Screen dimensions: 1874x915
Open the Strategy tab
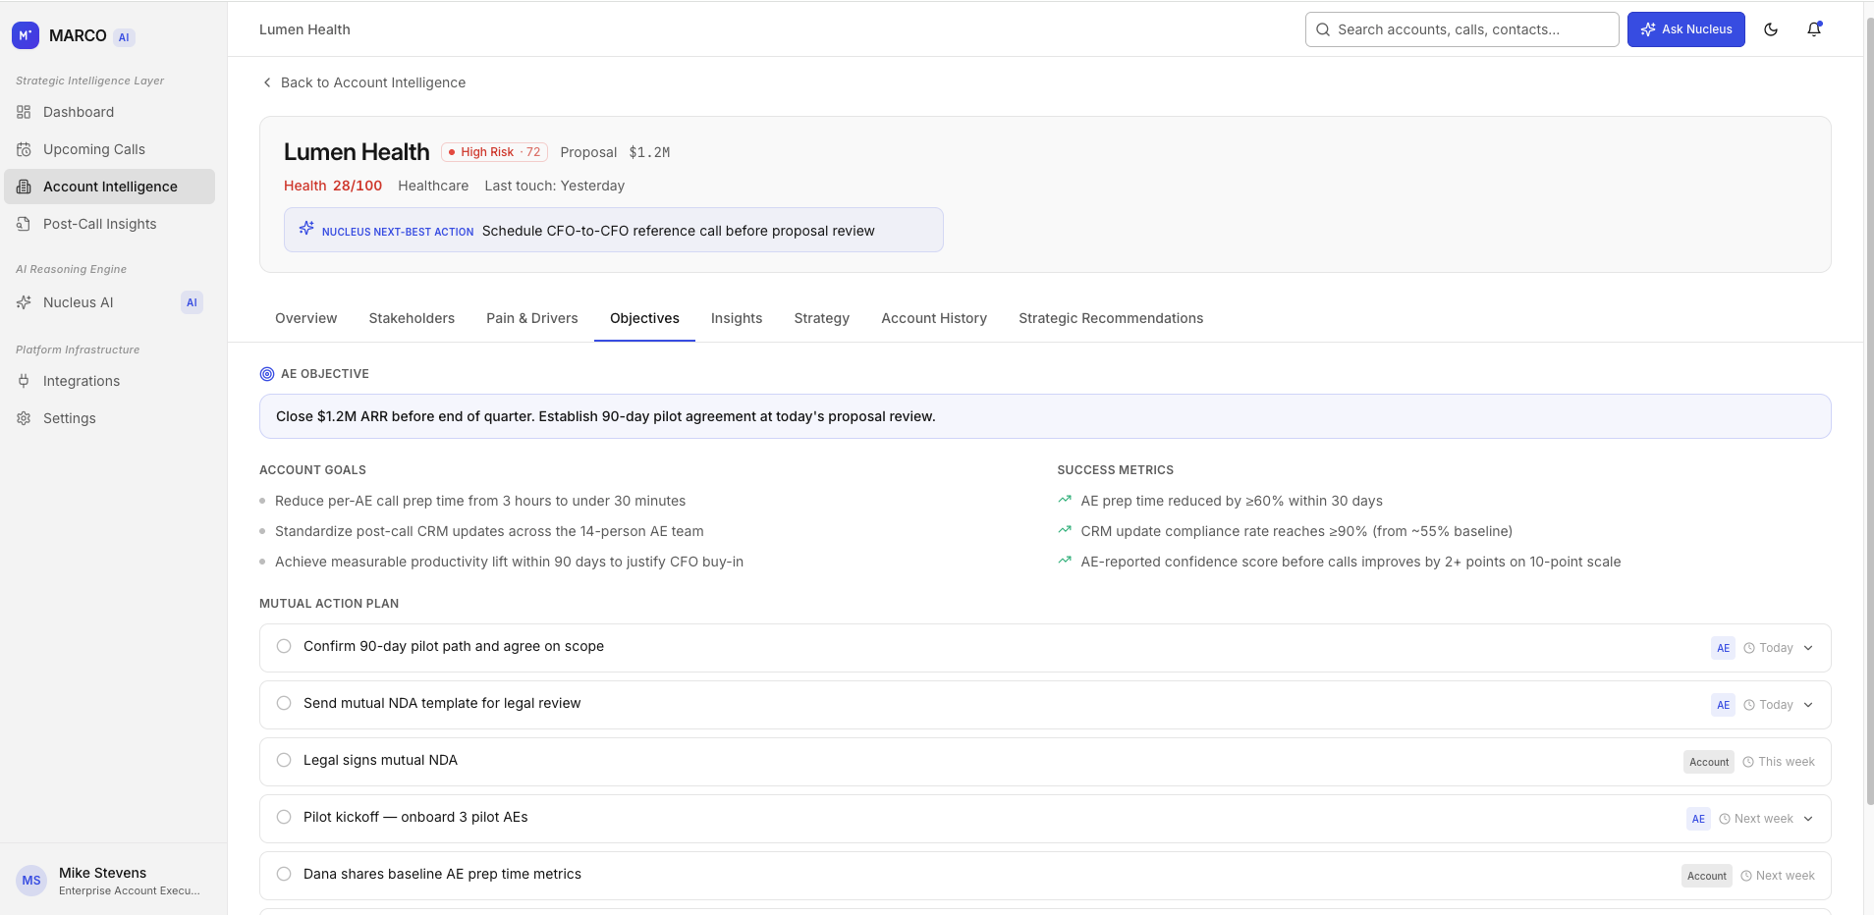[822, 318]
